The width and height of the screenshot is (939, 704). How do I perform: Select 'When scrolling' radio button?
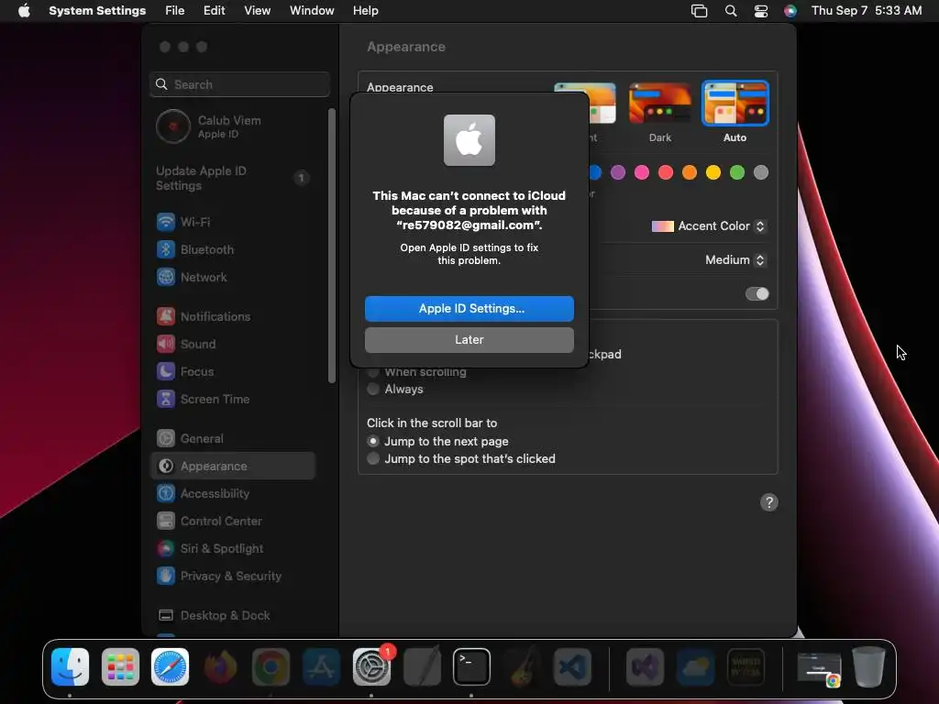click(373, 372)
